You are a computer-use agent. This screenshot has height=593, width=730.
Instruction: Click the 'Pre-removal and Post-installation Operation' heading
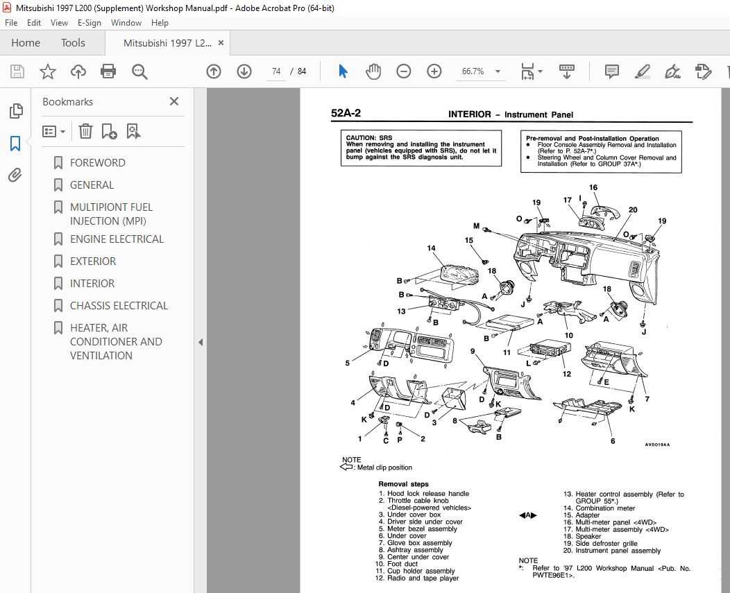pos(592,138)
